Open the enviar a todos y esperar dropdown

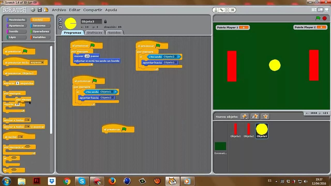[27, 127]
